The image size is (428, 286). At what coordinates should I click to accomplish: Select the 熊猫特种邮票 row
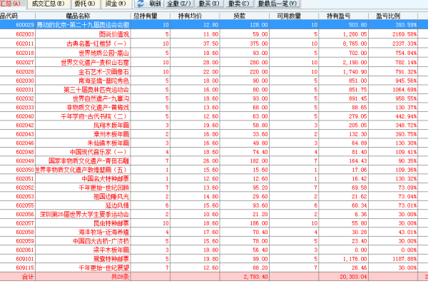pyautogui.click(x=214, y=259)
